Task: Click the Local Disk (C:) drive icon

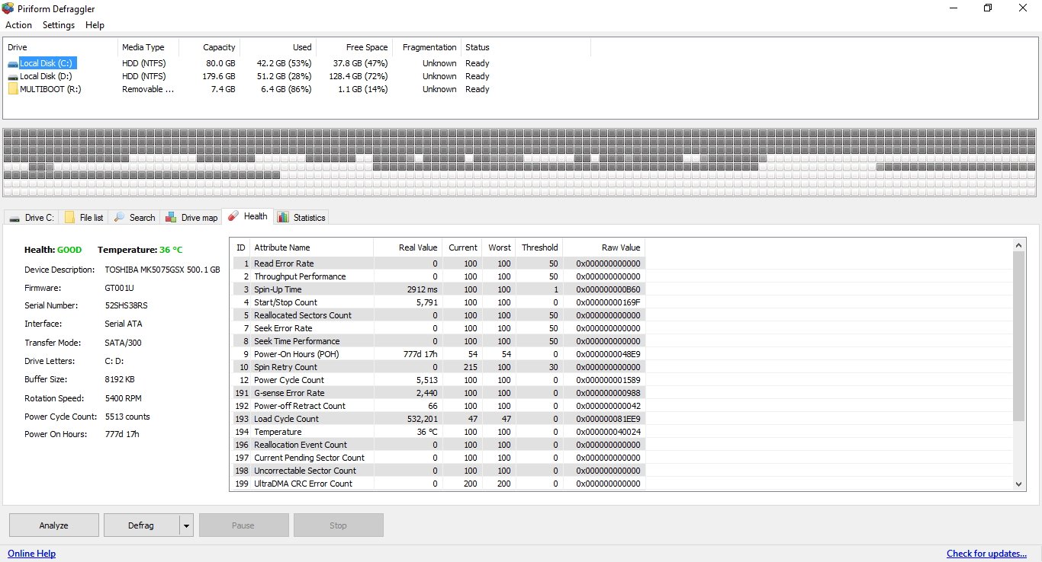Action: pos(13,64)
